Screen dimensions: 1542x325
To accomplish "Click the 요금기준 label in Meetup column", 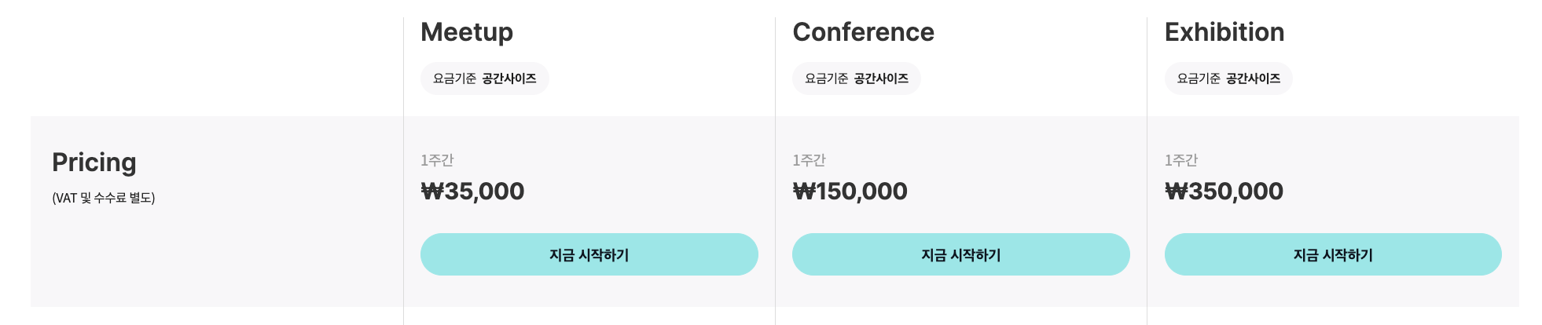I will point(454,79).
